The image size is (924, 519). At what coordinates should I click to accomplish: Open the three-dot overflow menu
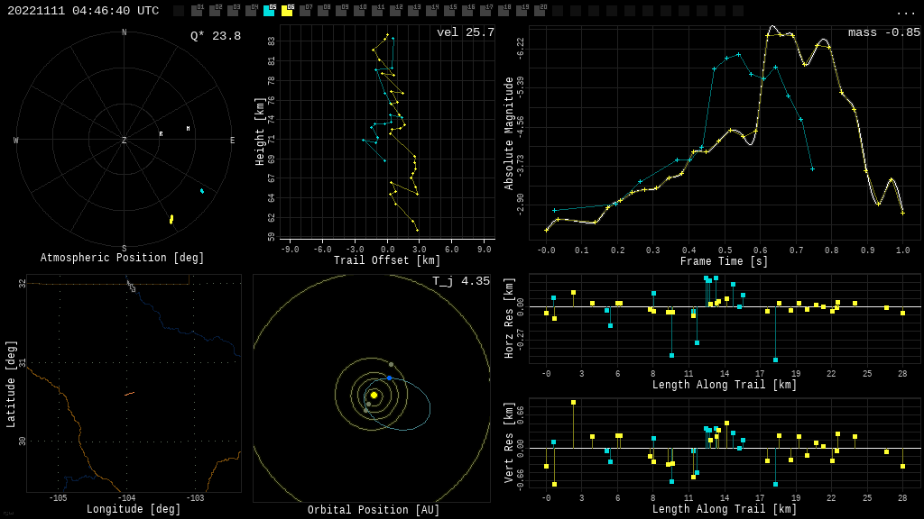coord(905,12)
